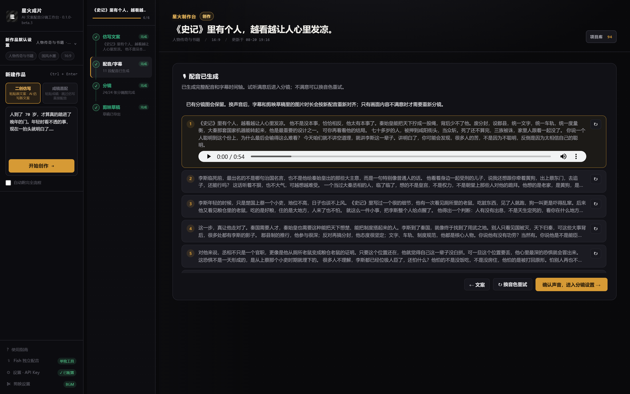Click the BGM badge
Viewport: 630px width, 394px height.
70,384
